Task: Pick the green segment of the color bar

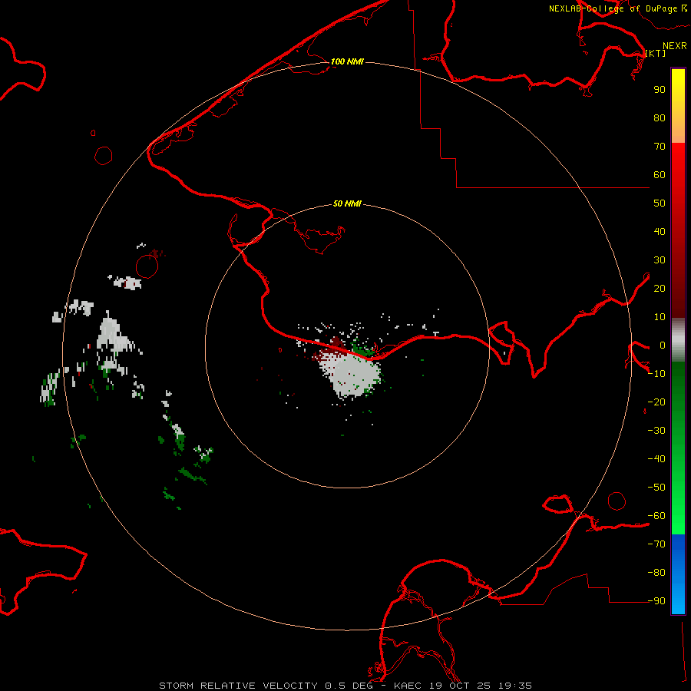Action: (x=678, y=448)
